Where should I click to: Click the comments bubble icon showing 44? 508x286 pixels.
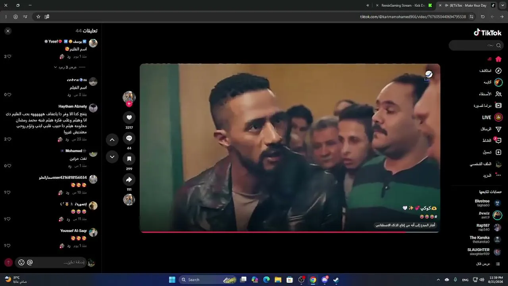coord(129,138)
